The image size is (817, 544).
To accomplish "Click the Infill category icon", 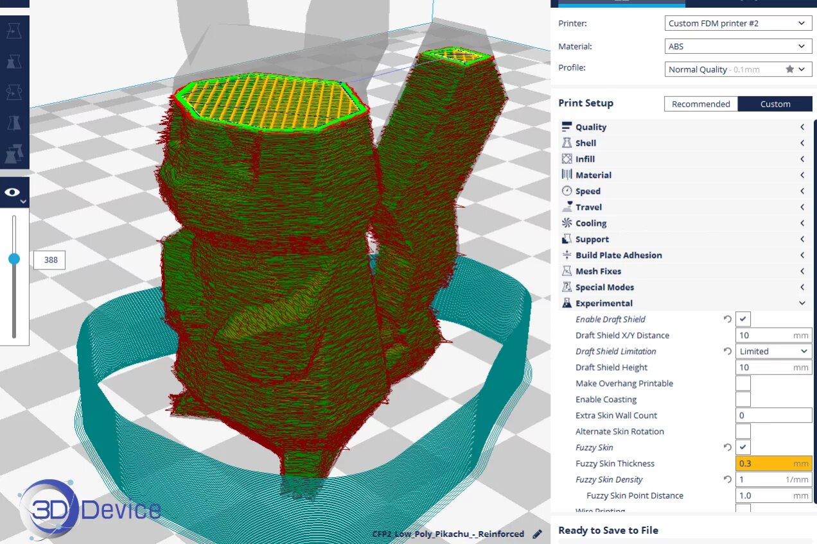I will pyautogui.click(x=567, y=159).
